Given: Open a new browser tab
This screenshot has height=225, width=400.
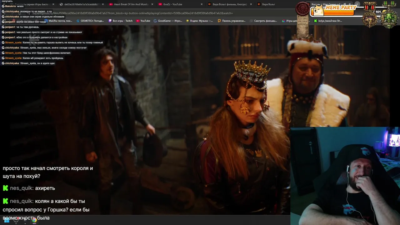Looking at the screenshot, I should (x=357, y=4).
